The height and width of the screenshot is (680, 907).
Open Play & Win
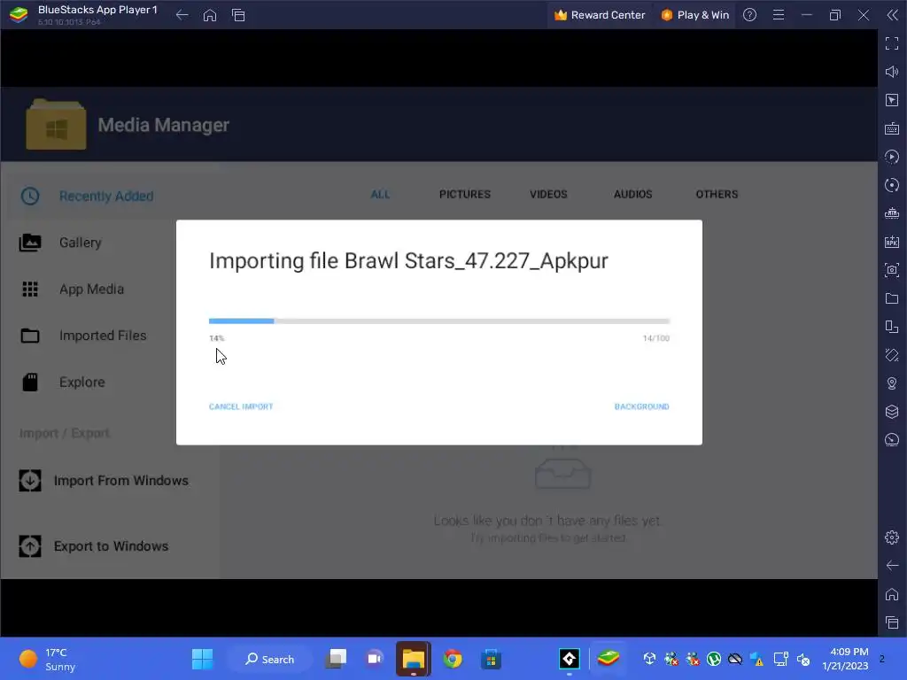694,15
